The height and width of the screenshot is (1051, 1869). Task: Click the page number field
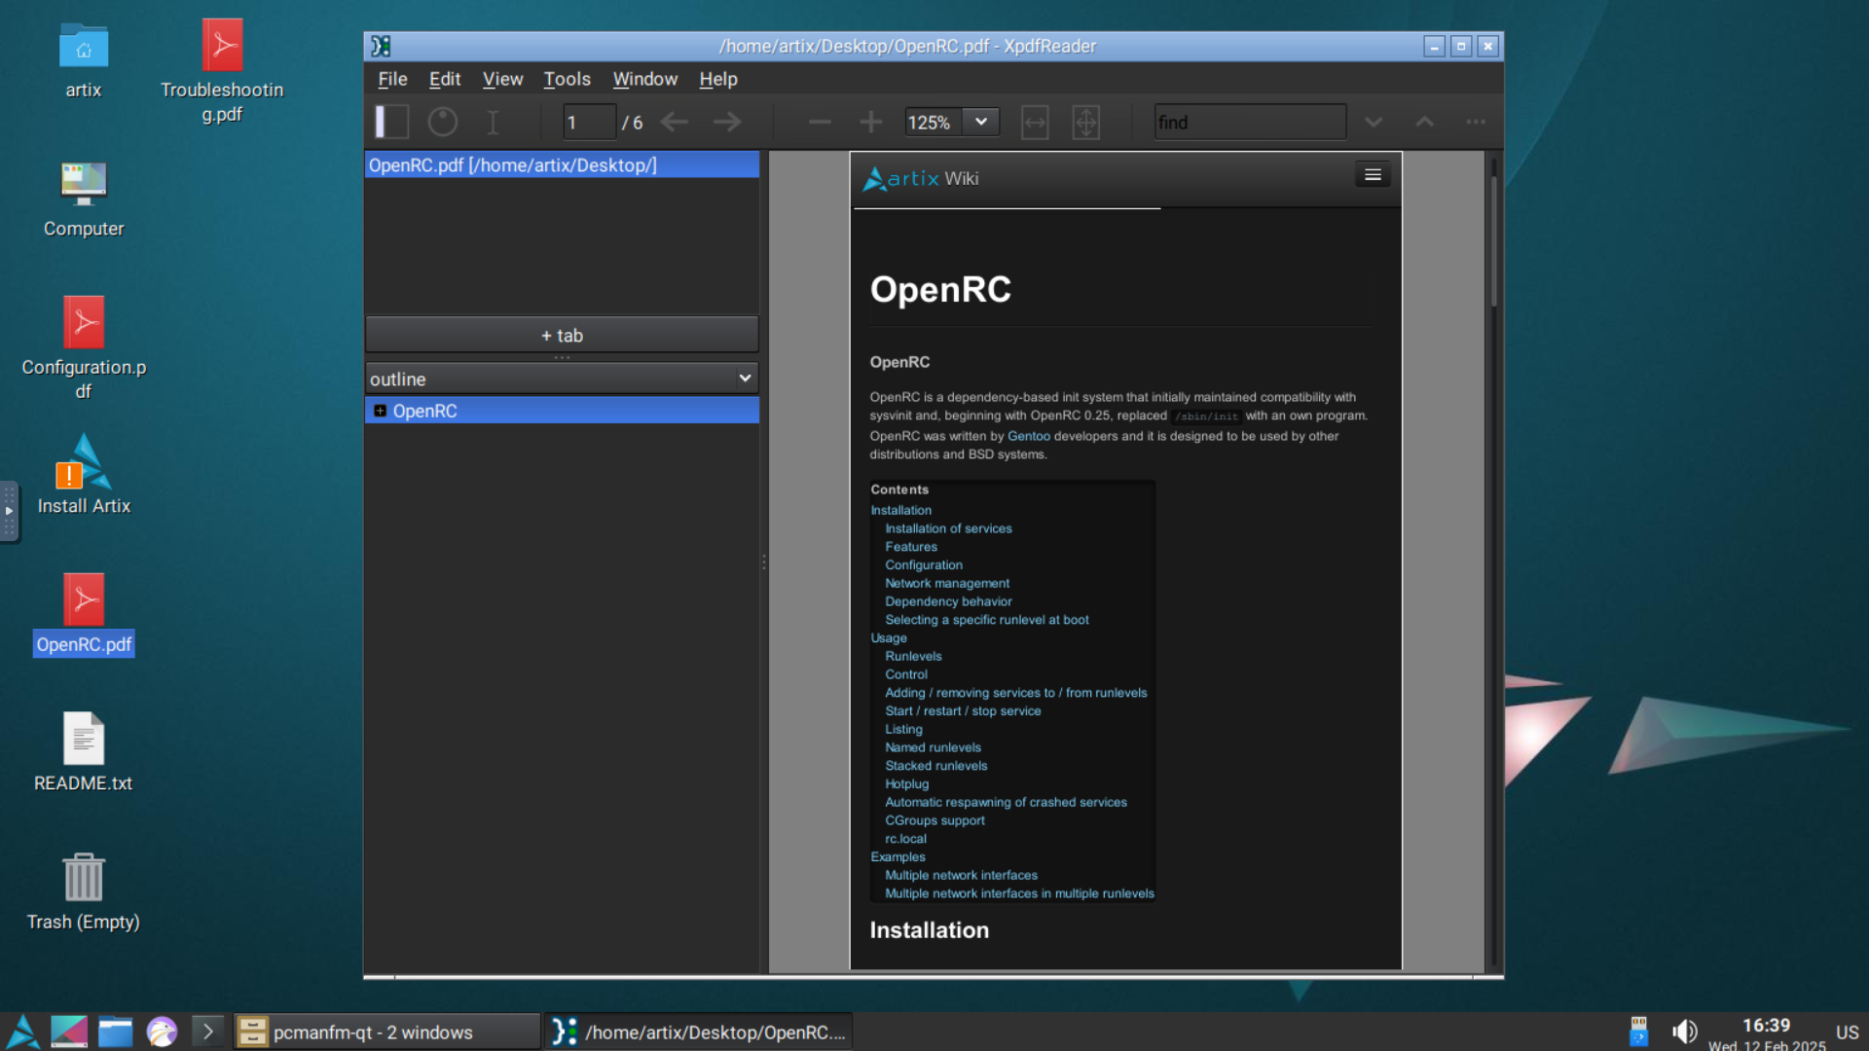(589, 123)
